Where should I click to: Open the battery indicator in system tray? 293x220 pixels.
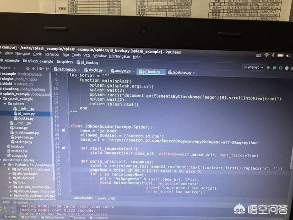[281, 55]
